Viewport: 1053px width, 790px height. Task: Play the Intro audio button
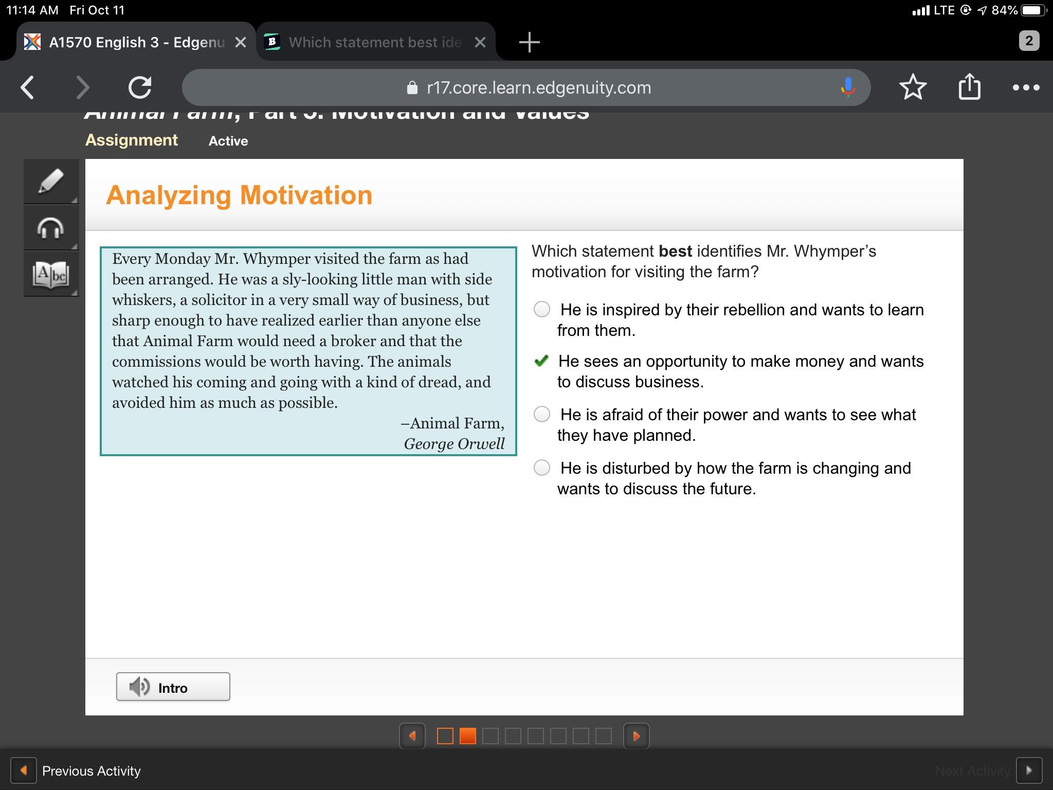173,687
